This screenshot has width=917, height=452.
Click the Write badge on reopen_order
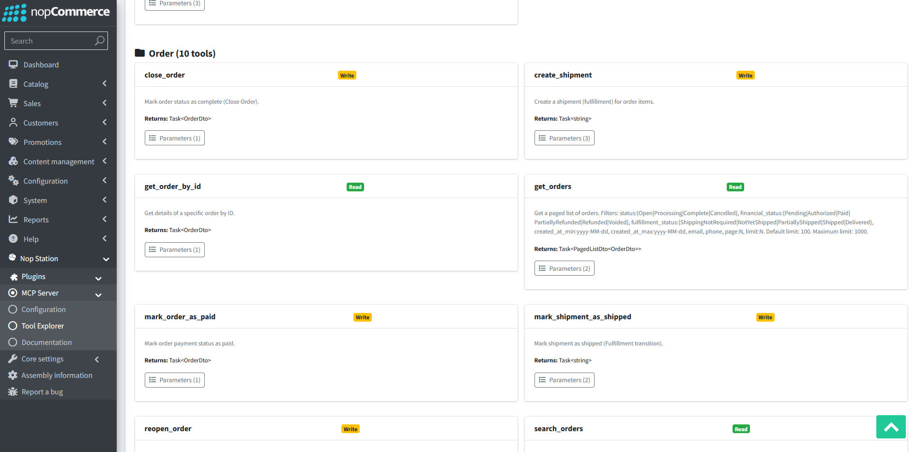[351, 429]
